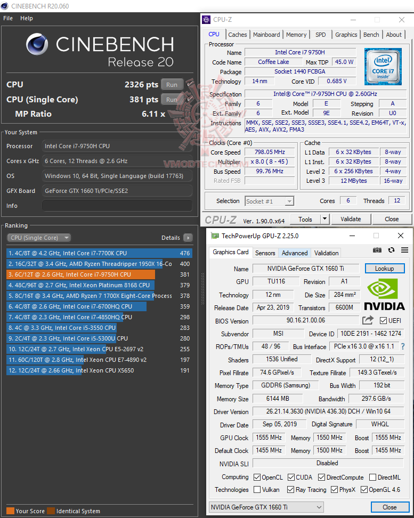414x518 pixels.
Task: Select ranking row AMD Ryzen Threadripper 1950X
Action: click(x=99, y=264)
